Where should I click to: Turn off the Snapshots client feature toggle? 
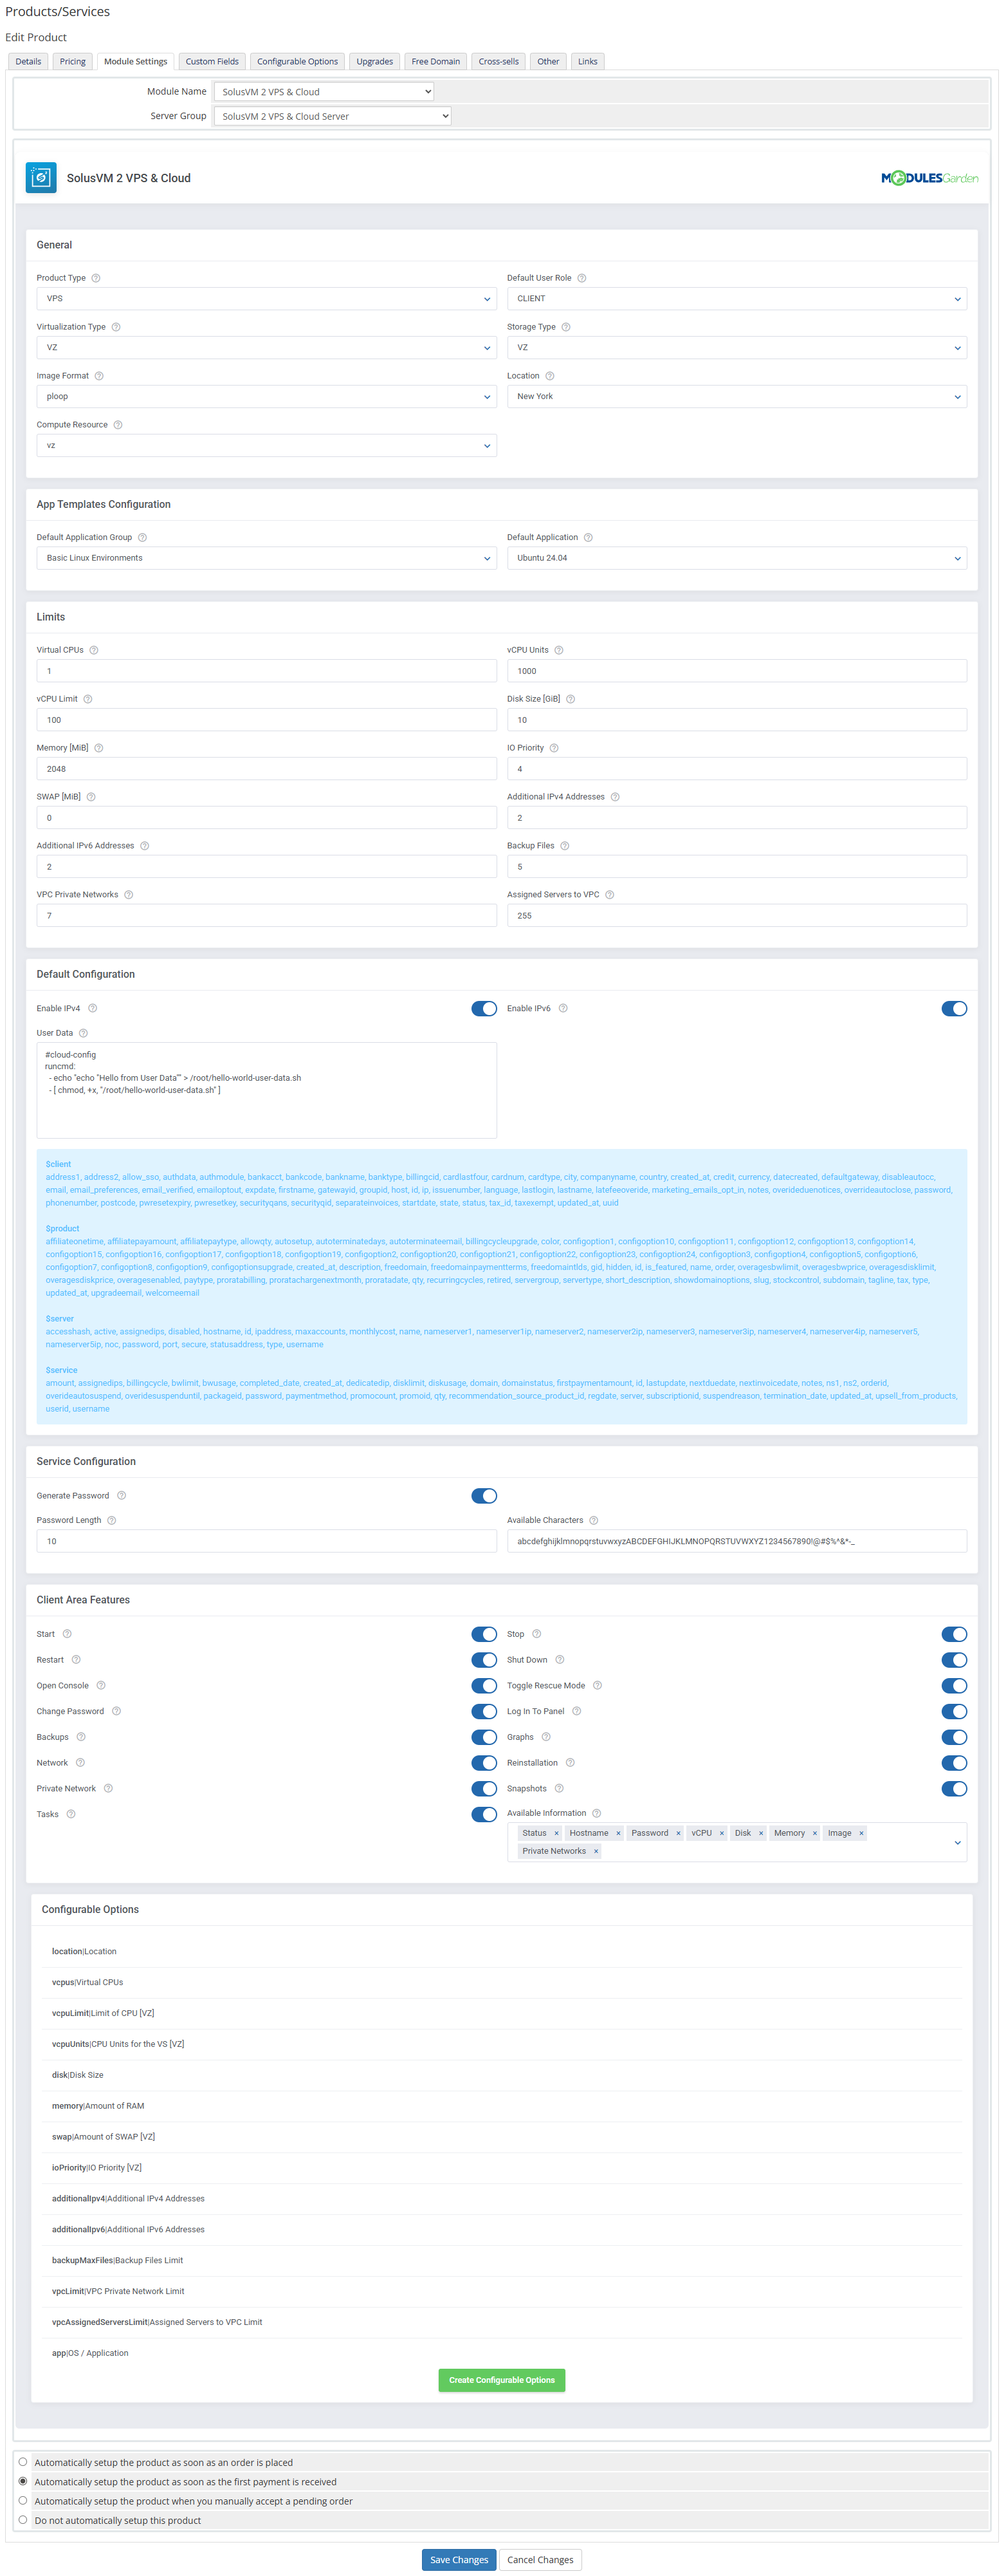(953, 1789)
